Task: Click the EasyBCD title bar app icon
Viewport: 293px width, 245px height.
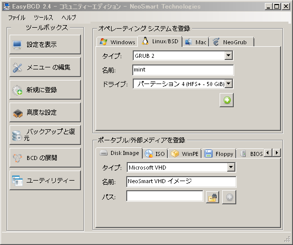Action: tap(7, 7)
